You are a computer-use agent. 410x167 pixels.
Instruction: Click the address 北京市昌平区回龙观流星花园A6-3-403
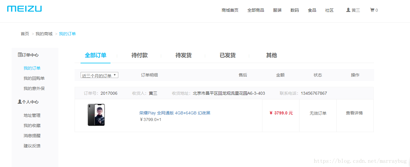pyautogui.click(x=229, y=93)
